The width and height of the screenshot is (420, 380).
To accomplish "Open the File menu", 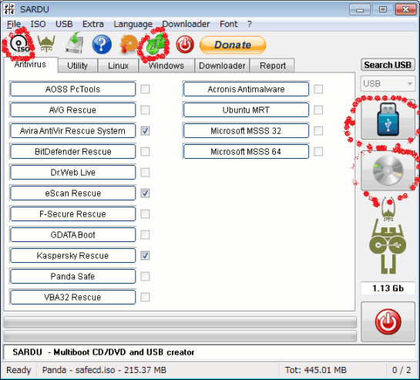I will click(14, 24).
